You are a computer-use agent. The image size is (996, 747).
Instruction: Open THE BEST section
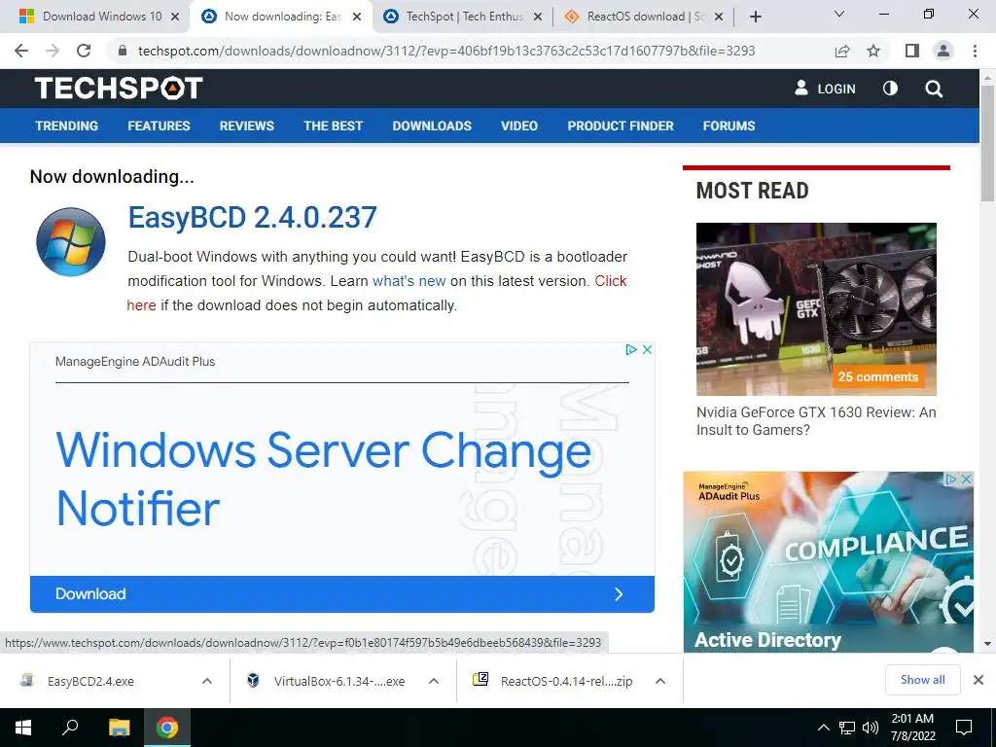(333, 125)
